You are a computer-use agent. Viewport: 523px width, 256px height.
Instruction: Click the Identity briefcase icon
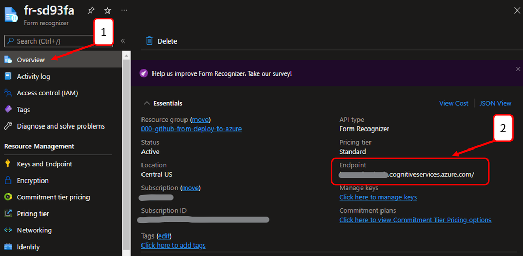point(8,247)
